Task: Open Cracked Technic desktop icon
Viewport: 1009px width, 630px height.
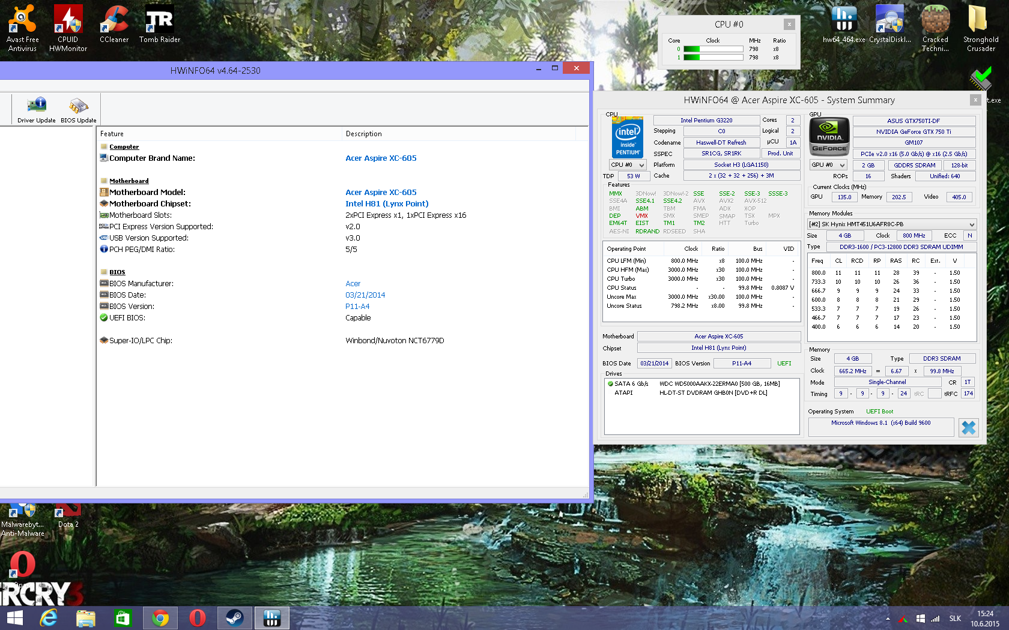Action: pyautogui.click(x=935, y=28)
